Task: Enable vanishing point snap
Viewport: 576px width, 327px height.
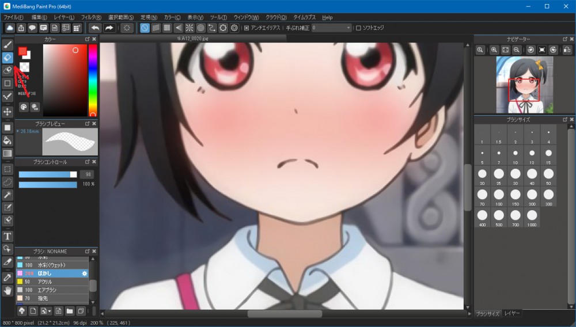Action: click(x=178, y=28)
